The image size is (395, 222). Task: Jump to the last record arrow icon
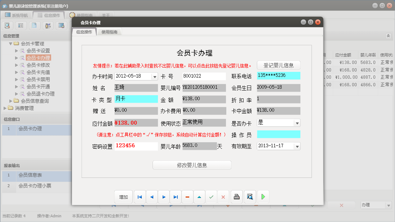(176, 196)
